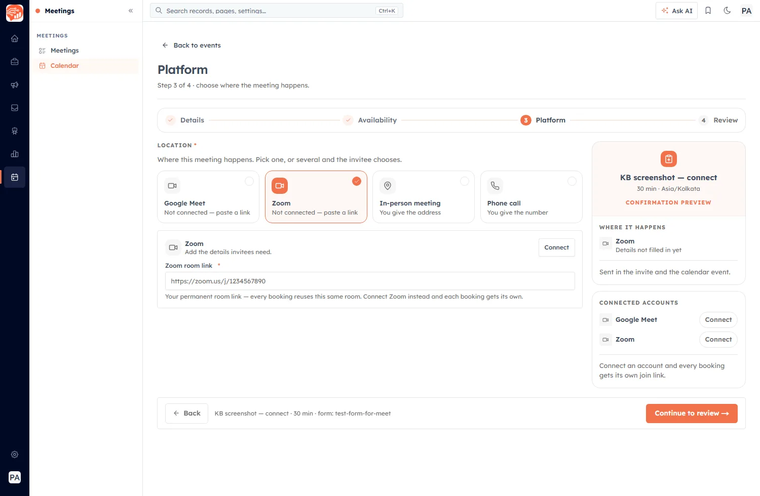
Task: Click the Google Meet camera icon on its card
Action: pos(172,186)
